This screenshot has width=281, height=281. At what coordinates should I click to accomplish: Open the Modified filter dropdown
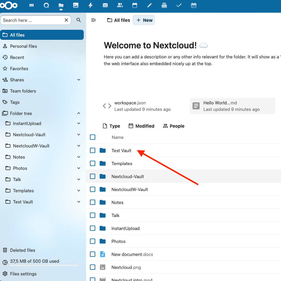(x=142, y=126)
